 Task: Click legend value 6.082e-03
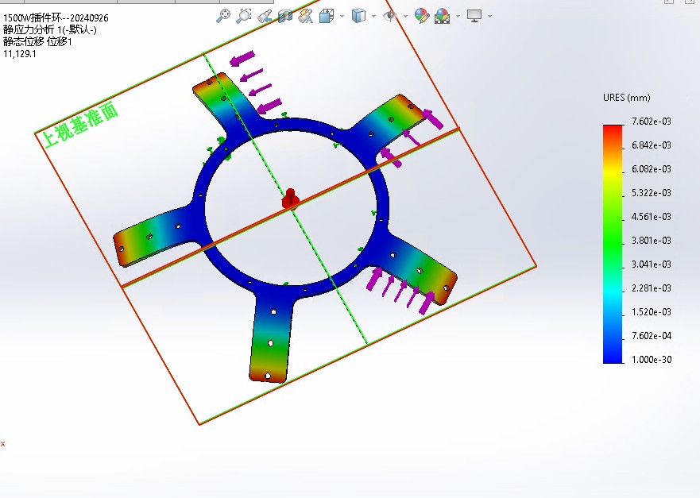point(652,169)
